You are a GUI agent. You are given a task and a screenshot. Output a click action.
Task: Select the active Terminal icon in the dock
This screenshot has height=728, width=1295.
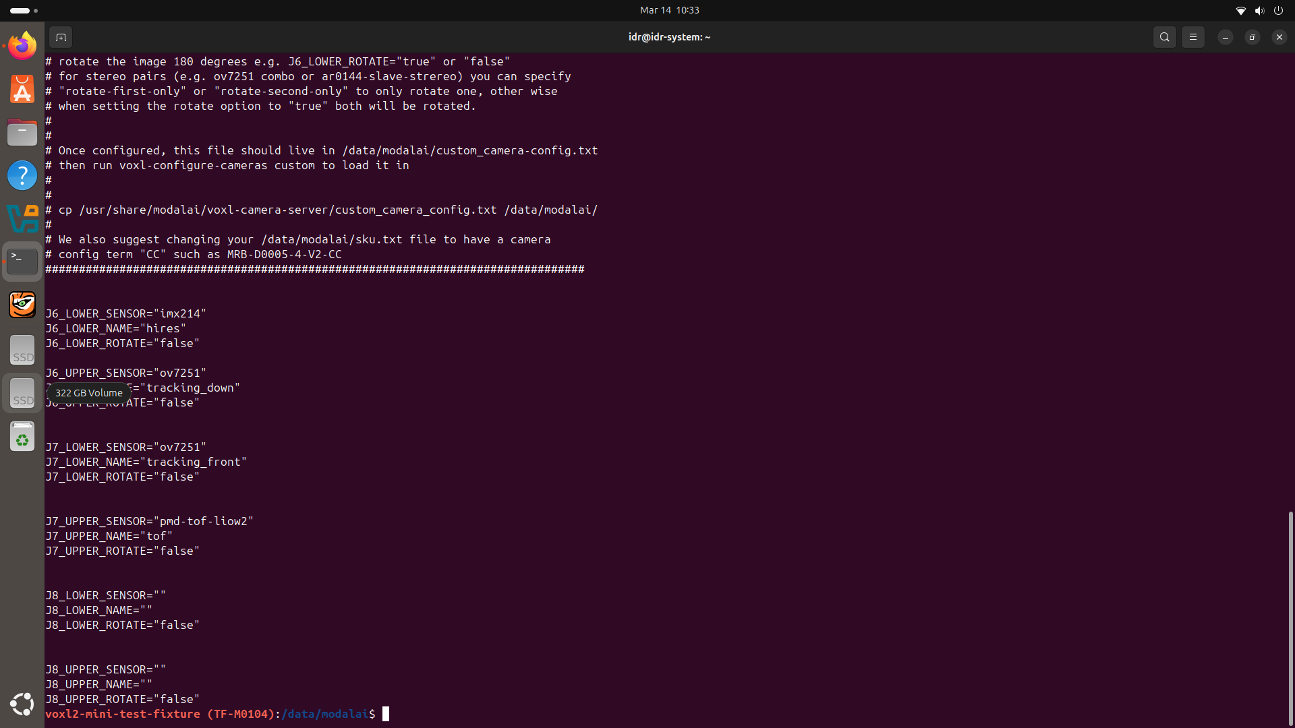(x=22, y=261)
